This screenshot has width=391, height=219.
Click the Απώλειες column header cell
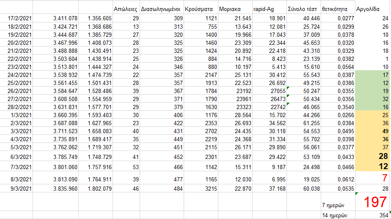pos(126,8)
